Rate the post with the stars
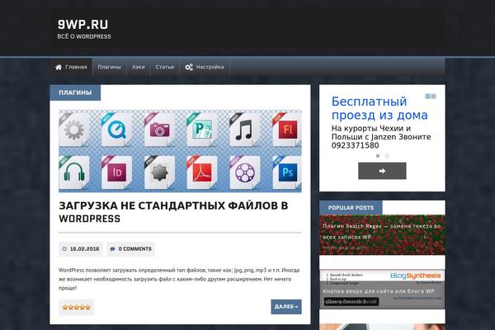The width and height of the screenshot is (495, 330). pos(77,307)
